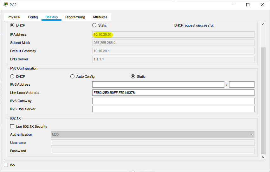Screen dimensions: 270x172
Task: Maximize the PC2 window
Action: (248, 5)
